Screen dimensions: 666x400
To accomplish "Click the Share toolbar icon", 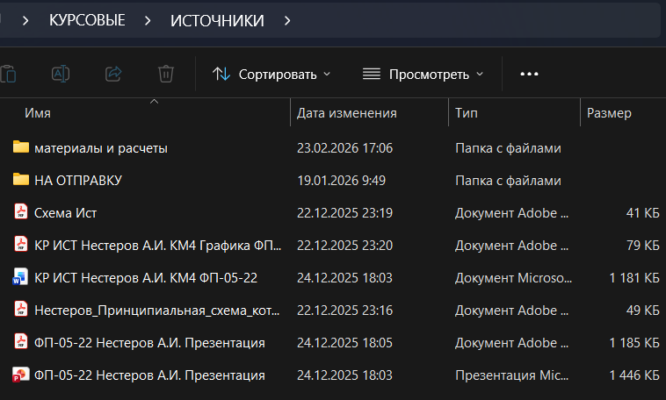I will pos(113,74).
